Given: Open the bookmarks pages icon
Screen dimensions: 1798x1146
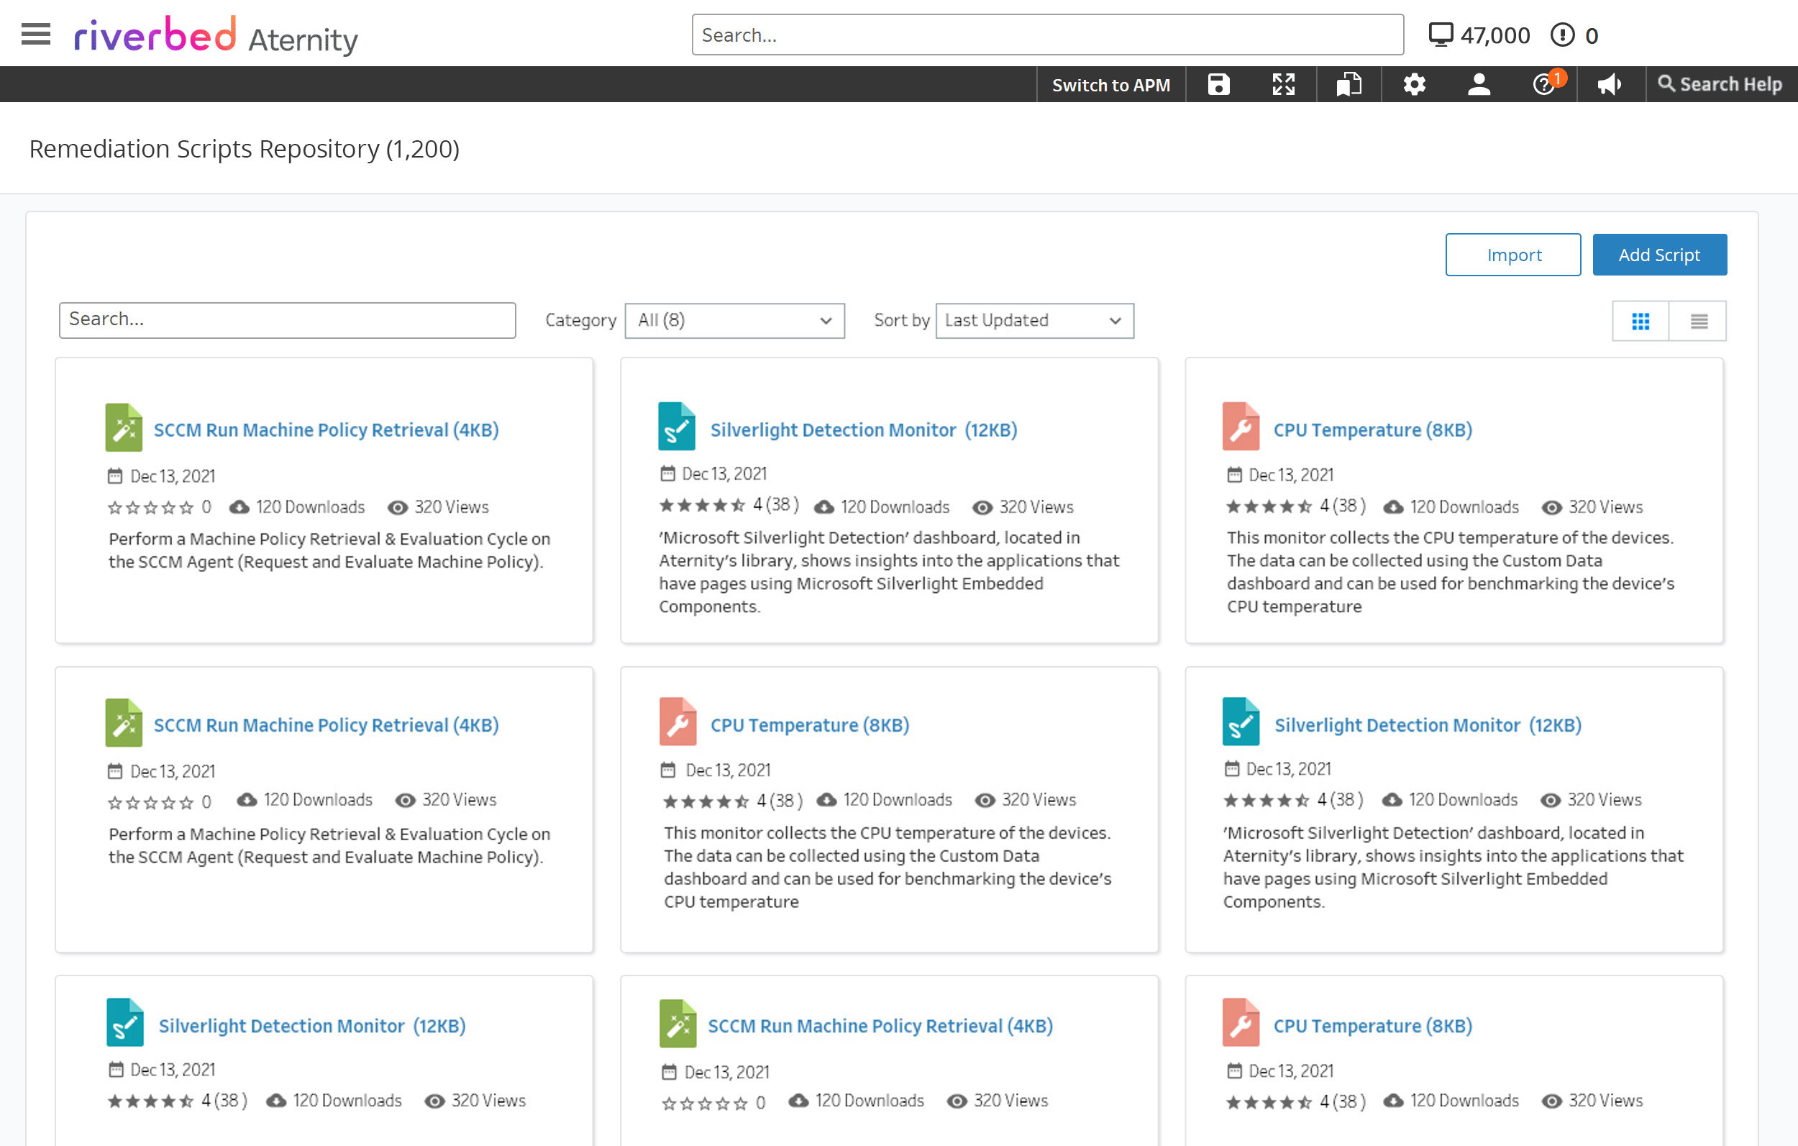Looking at the screenshot, I should point(1348,84).
